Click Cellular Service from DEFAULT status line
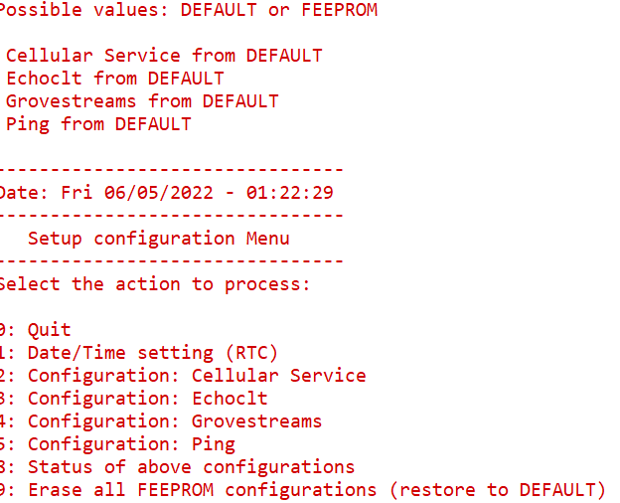 click(164, 56)
